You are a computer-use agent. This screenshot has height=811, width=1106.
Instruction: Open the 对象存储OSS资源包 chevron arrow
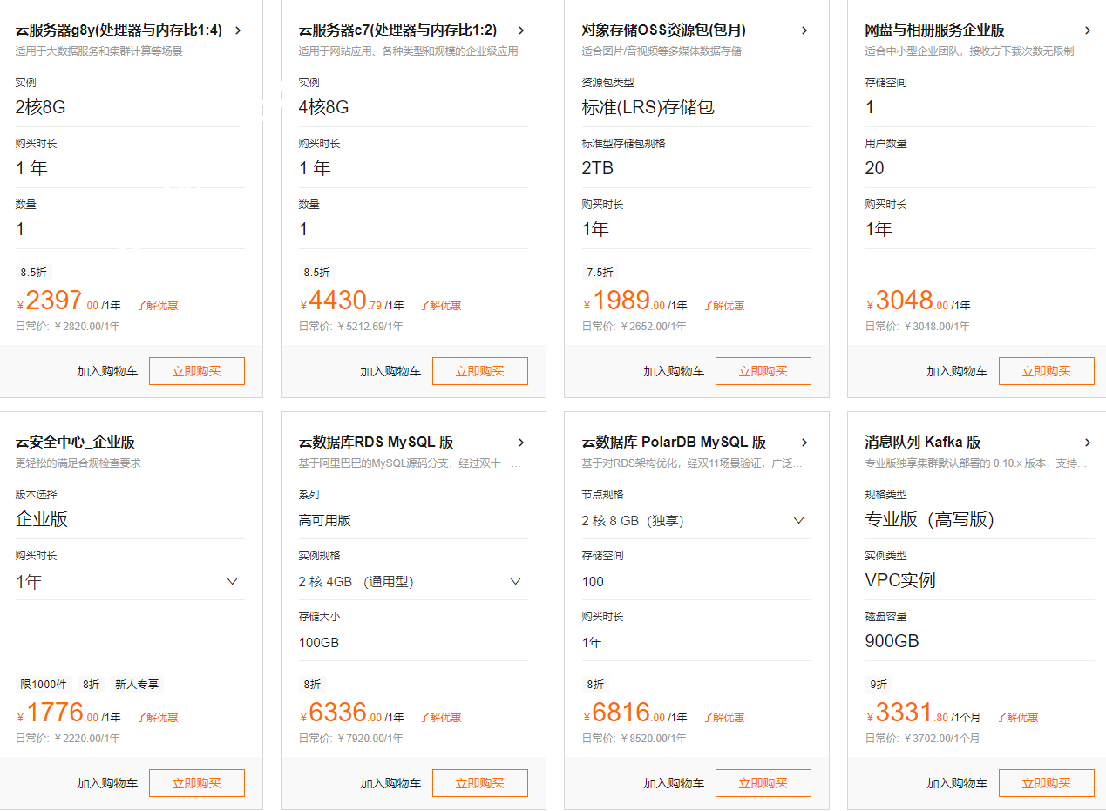804,30
